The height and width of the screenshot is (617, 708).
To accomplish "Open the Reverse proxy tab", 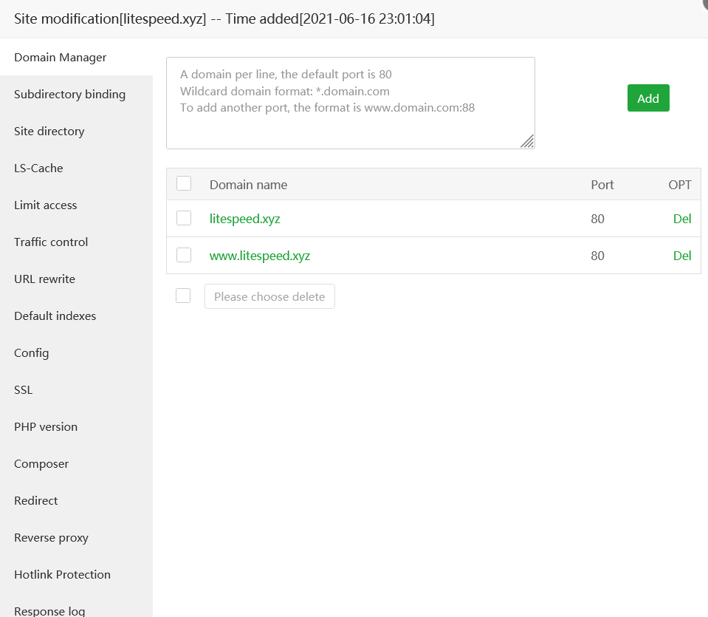I will [51, 538].
